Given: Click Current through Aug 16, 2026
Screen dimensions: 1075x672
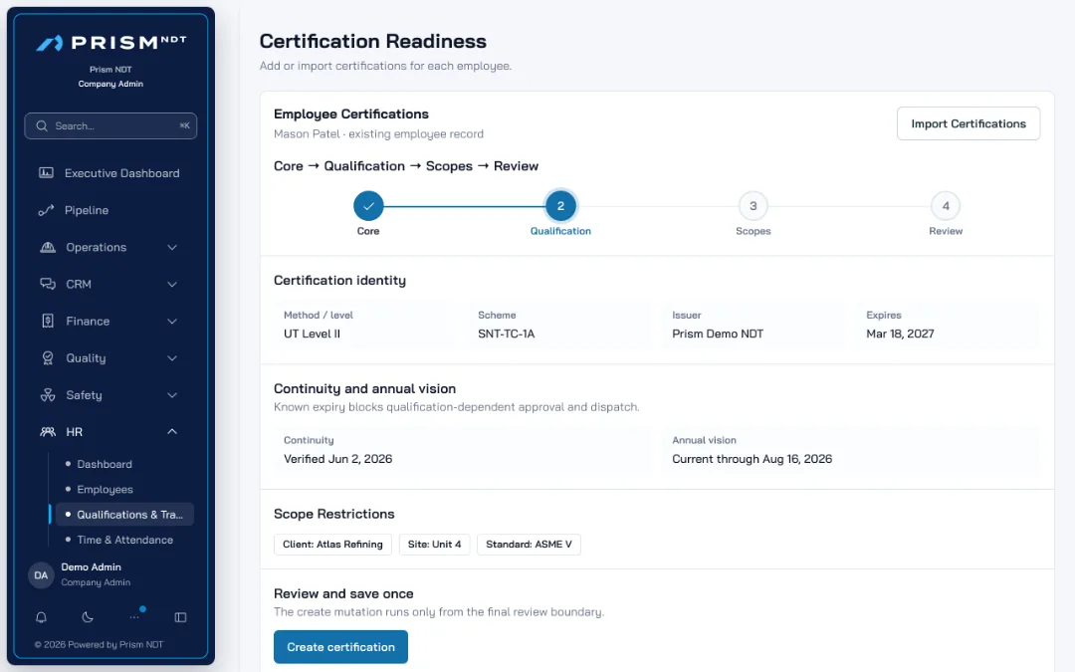Looking at the screenshot, I should coord(752,459).
